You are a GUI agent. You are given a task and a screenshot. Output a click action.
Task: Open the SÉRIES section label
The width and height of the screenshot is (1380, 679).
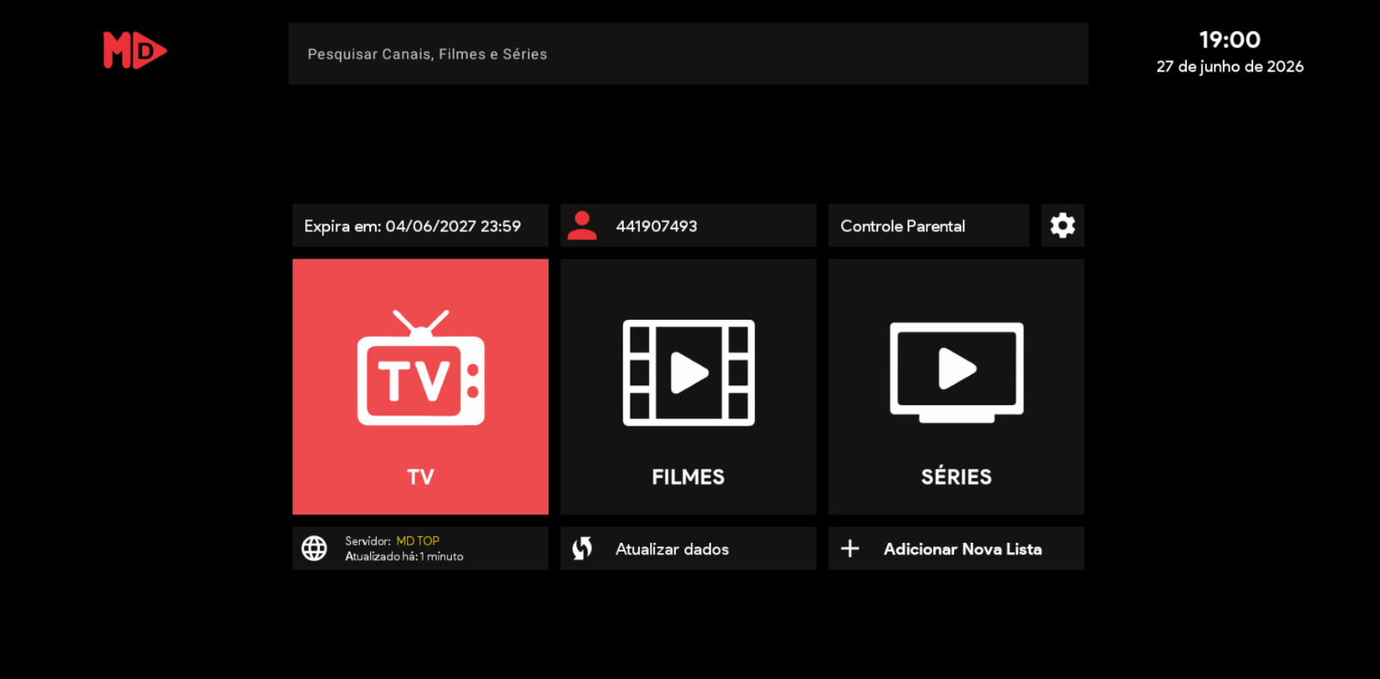957,476
